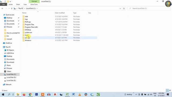Open 3D Objects under This PC
172x97 pixels.
click(x=10, y=50)
